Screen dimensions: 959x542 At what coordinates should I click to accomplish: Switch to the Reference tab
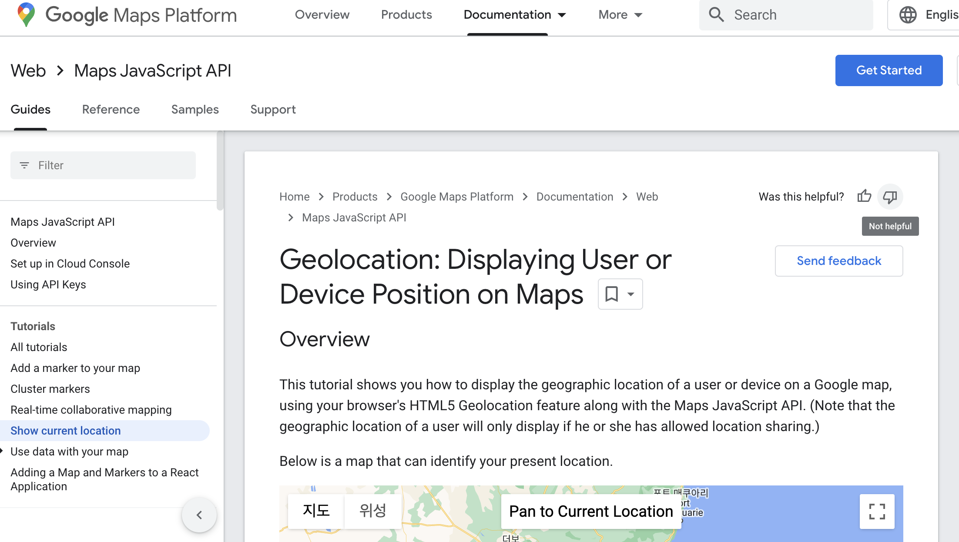pyautogui.click(x=111, y=110)
